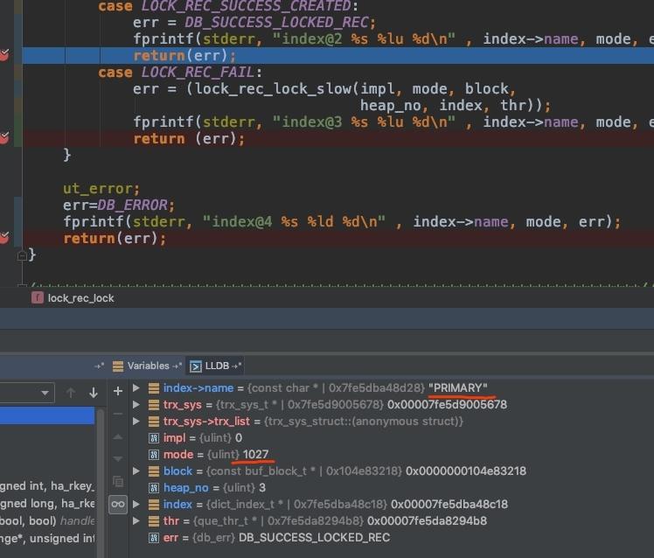The image size is (654, 558).
Task: Toggle show watches glasses icon
Action: (x=118, y=505)
